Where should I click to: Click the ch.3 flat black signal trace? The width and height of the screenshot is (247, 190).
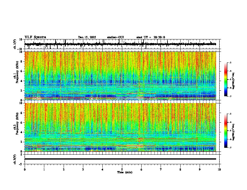[120, 159]
